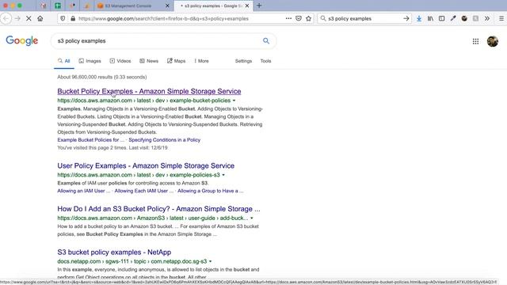Click the magnifier in Firefox search box

pos(322,18)
